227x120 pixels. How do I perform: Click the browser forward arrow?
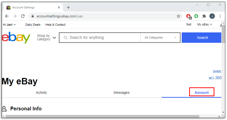15,16
